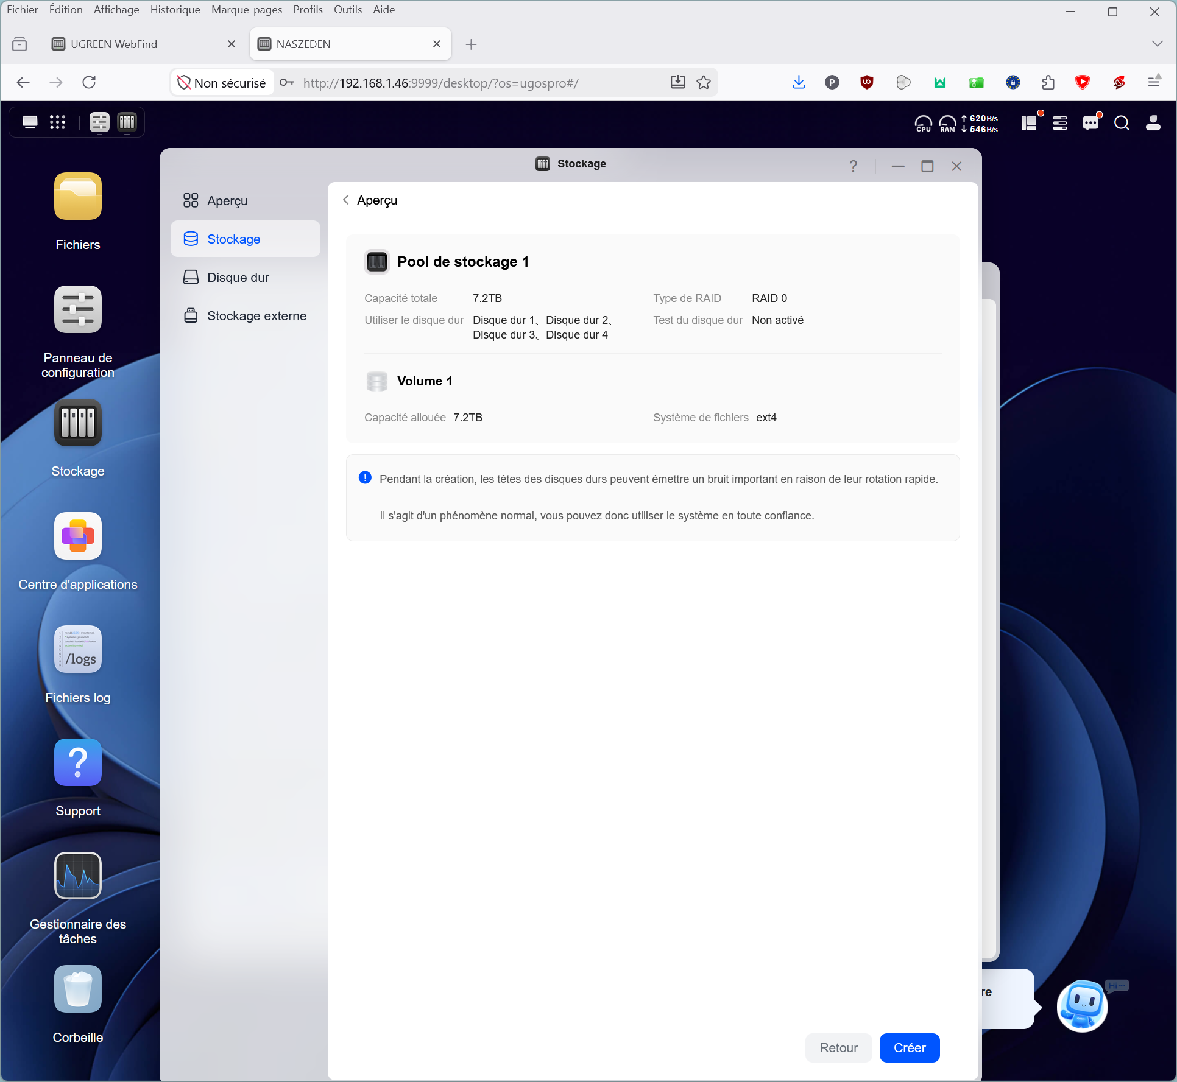The image size is (1177, 1082).
Task: Bookmark this page with star icon
Action: click(x=704, y=82)
